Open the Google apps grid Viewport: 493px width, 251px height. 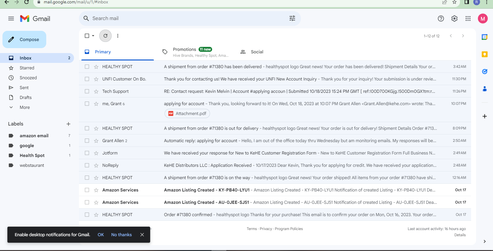[468, 19]
